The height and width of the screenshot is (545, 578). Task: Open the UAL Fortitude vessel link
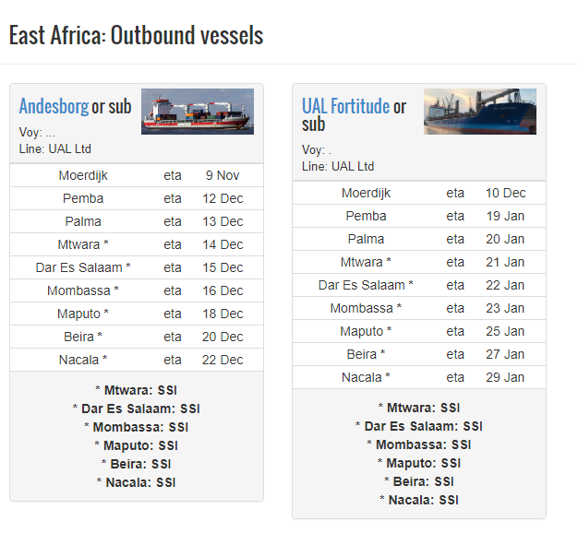coord(345,107)
